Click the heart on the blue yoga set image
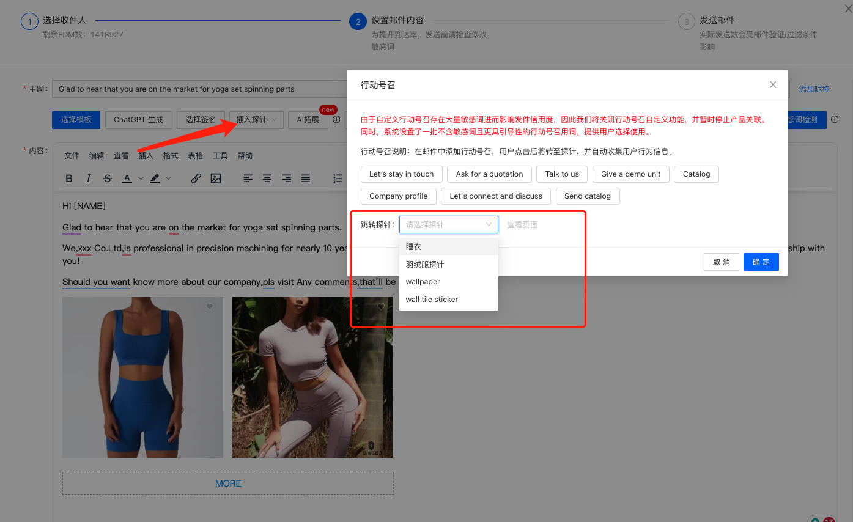The width and height of the screenshot is (853, 522). tap(210, 307)
